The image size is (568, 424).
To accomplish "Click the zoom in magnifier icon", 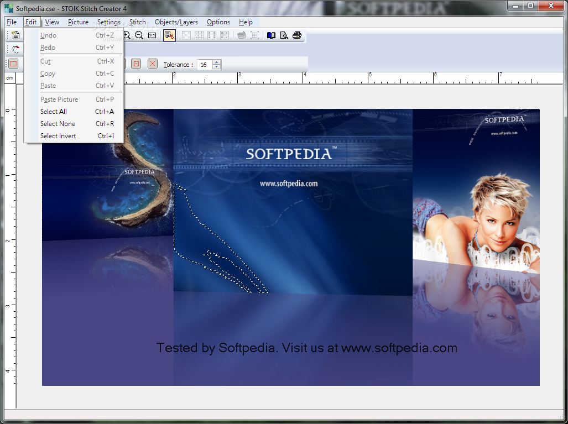I will pos(127,35).
